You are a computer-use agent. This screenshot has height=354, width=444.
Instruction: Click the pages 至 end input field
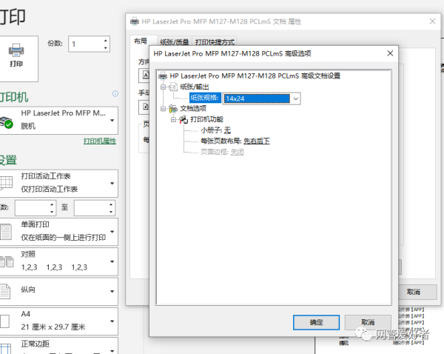[x=90, y=208]
